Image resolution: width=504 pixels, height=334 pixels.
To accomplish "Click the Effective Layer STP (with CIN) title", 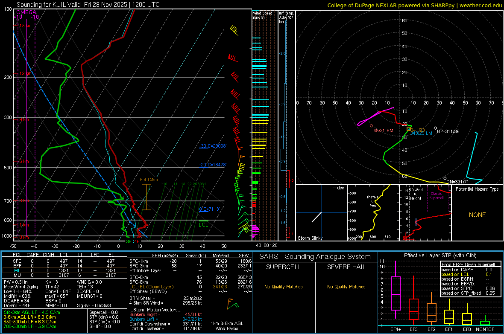I will coord(440,256).
